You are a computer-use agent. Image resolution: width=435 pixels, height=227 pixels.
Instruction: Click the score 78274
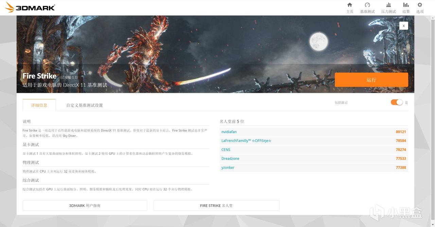[x=401, y=150]
